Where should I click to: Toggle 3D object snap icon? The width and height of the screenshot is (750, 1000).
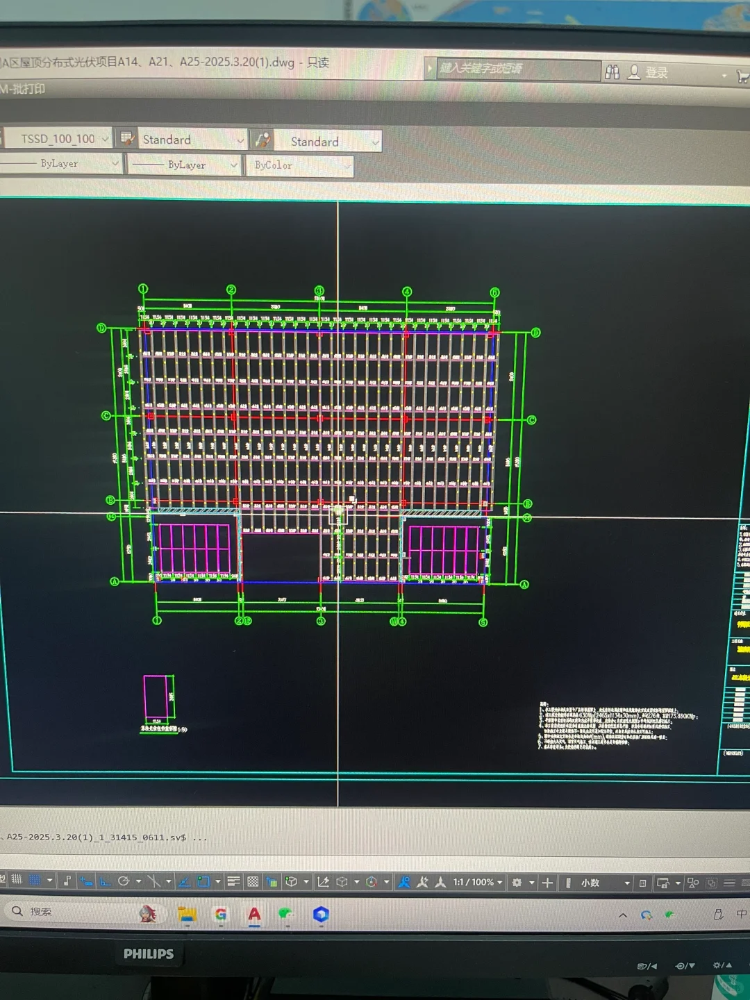[x=291, y=881]
